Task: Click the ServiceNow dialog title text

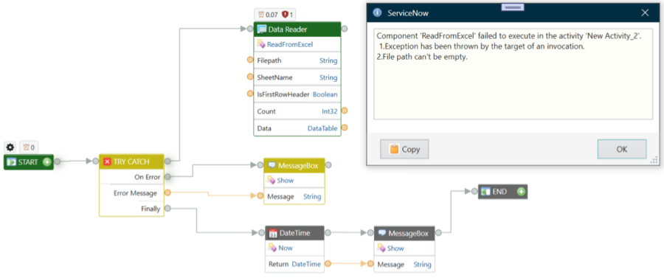Action: pyautogui.click(x=408, y=13)
